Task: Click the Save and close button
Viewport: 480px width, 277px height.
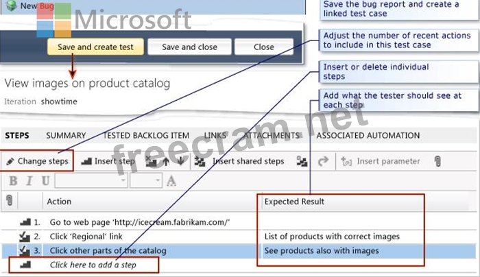Action: [x=189, y=47]
